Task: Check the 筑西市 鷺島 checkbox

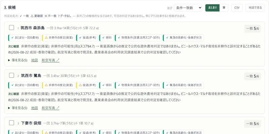Action: [x=11, y=75]
